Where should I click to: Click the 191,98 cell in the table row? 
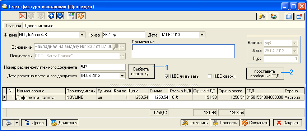point(205,97)
